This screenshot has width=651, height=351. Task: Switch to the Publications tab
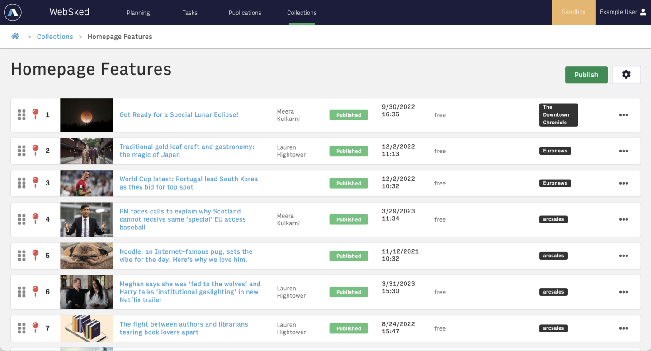pyautogui.click(x=245, y=13)
